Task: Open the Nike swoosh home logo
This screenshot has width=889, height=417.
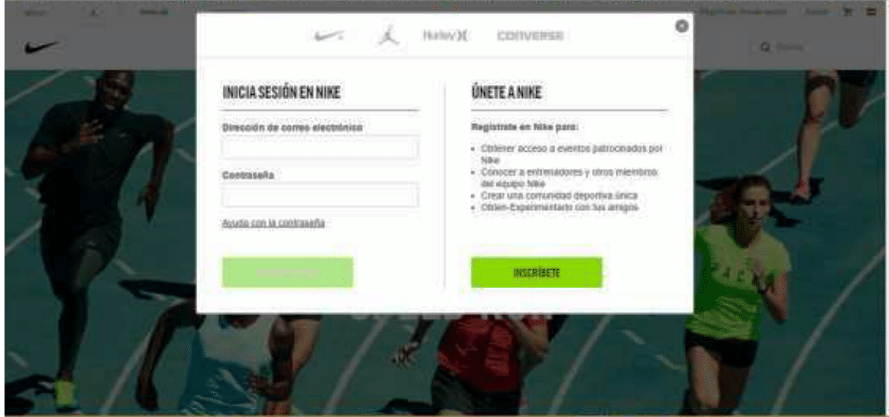Action: coord(42,47)
